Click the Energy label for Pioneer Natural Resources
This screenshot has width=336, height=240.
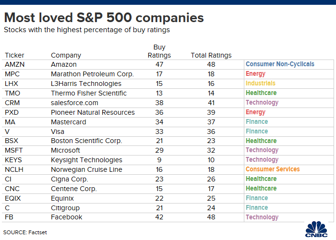(x=255, y=112)
